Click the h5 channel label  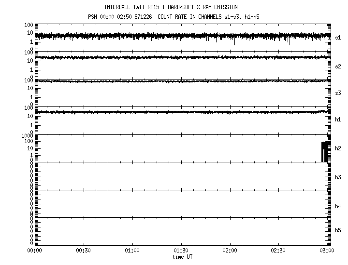pos(338,230)
